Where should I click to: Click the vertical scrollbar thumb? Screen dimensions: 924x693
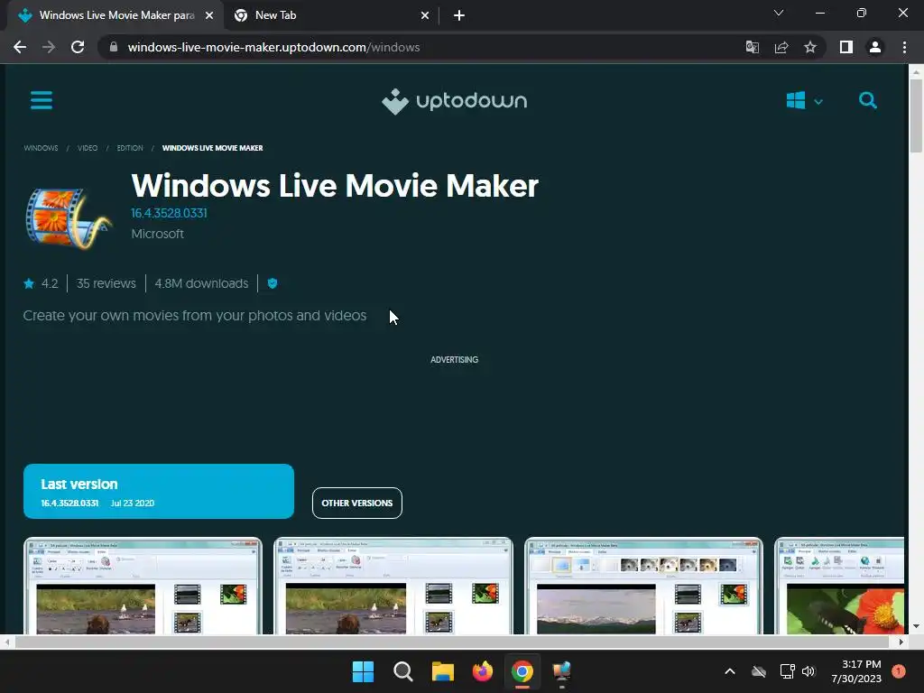[916, 115]
